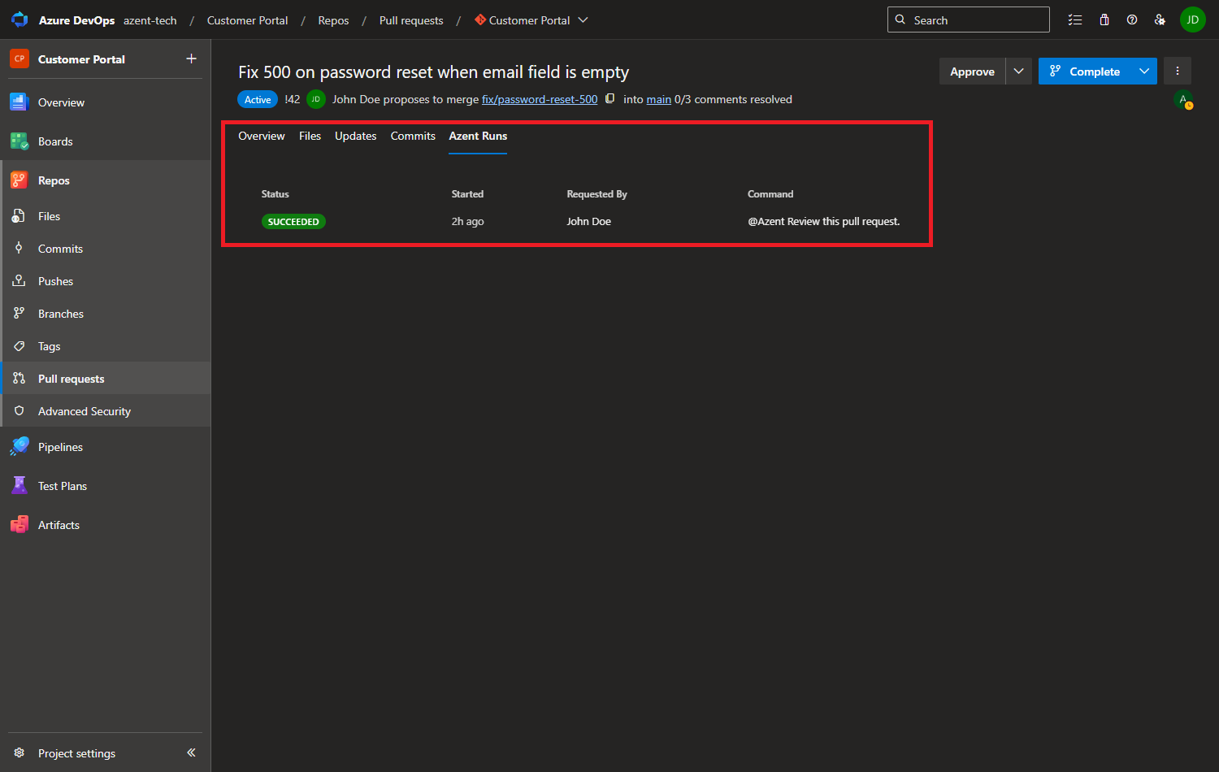Open the main branch link
This screenshot has width=1219, height=772.
[659, 99]
